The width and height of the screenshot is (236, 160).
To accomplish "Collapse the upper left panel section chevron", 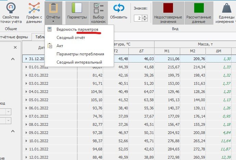I will click(13, 59).
